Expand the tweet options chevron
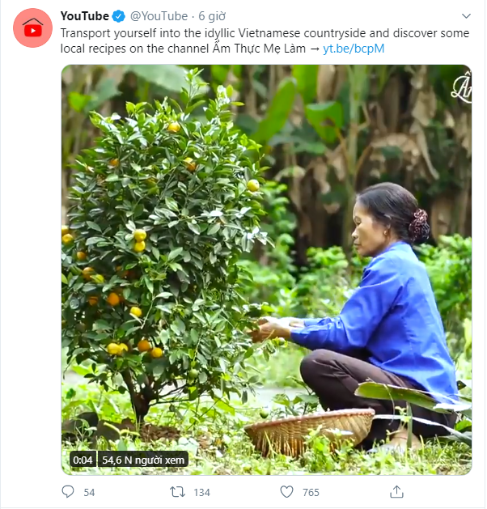The height and width of the screenshot is (509, 487). (466, 16)
